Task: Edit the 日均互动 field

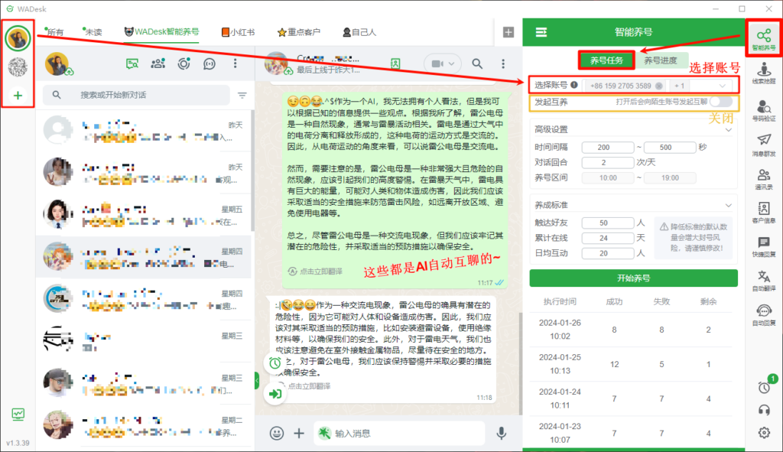Action: [x=608, y=253]
